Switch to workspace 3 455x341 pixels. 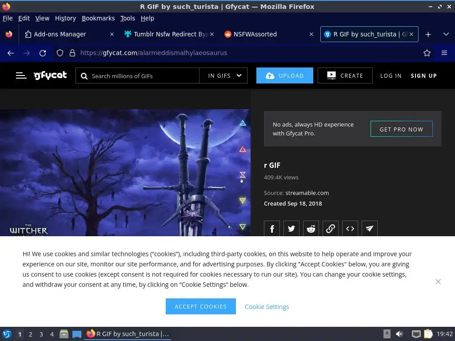(41, 334)
